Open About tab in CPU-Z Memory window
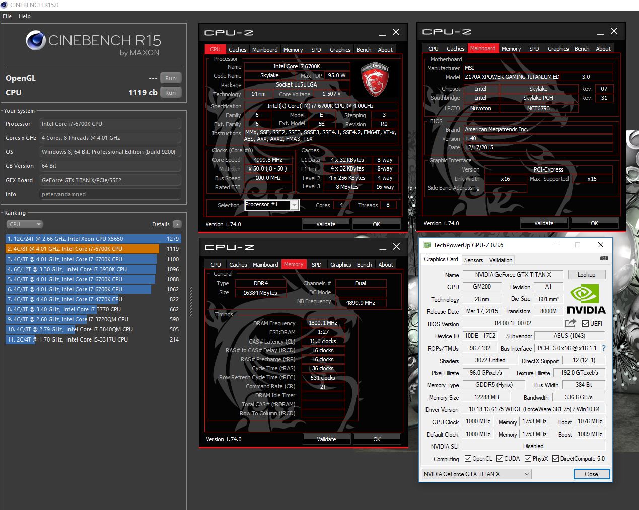Screen dimensions: 639x510 pyautogui.click(x=386, y=265)
